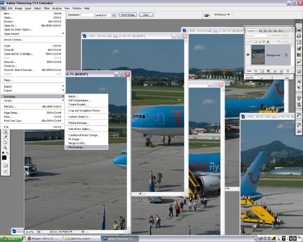This screenshot has width=303, height=242.
Task: Select Crop and Straighten Photos
Action: pos(86,110)
